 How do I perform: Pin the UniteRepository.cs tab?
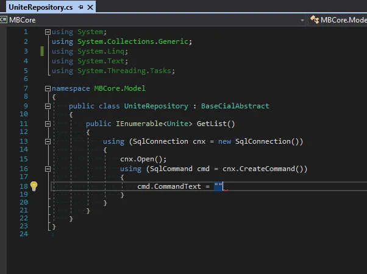[80, 7]
